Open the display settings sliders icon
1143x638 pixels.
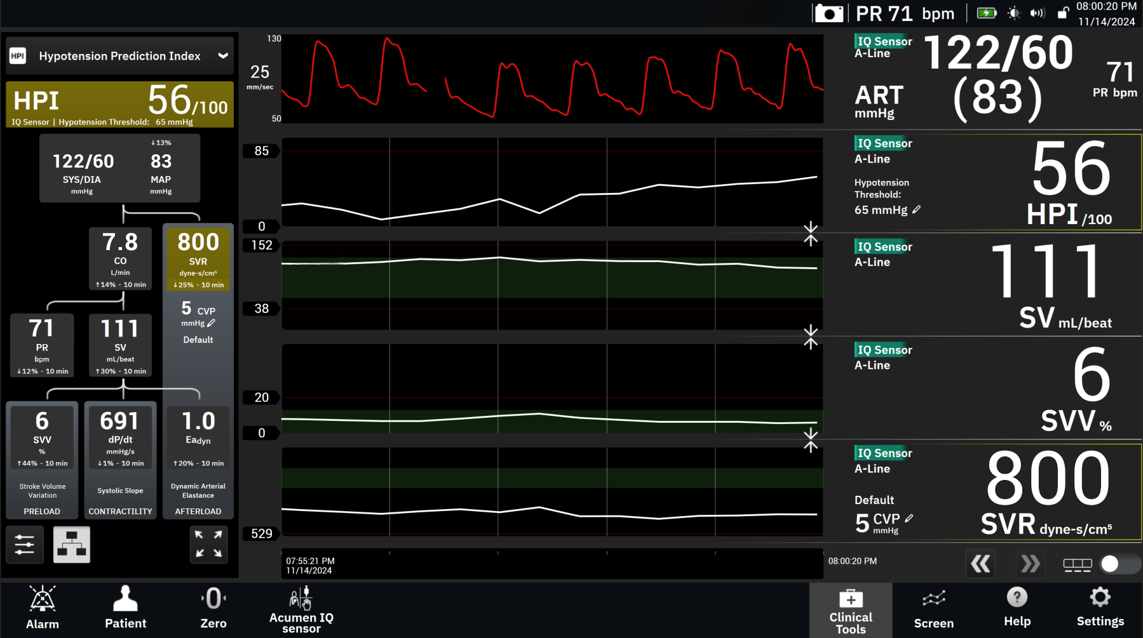[25, 545]
